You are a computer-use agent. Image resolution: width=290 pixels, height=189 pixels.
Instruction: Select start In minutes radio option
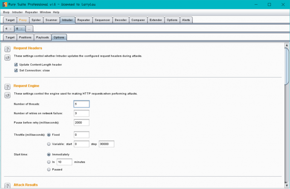point(49,162)
